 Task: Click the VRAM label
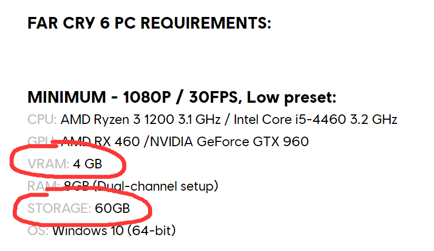pos(48,164)
